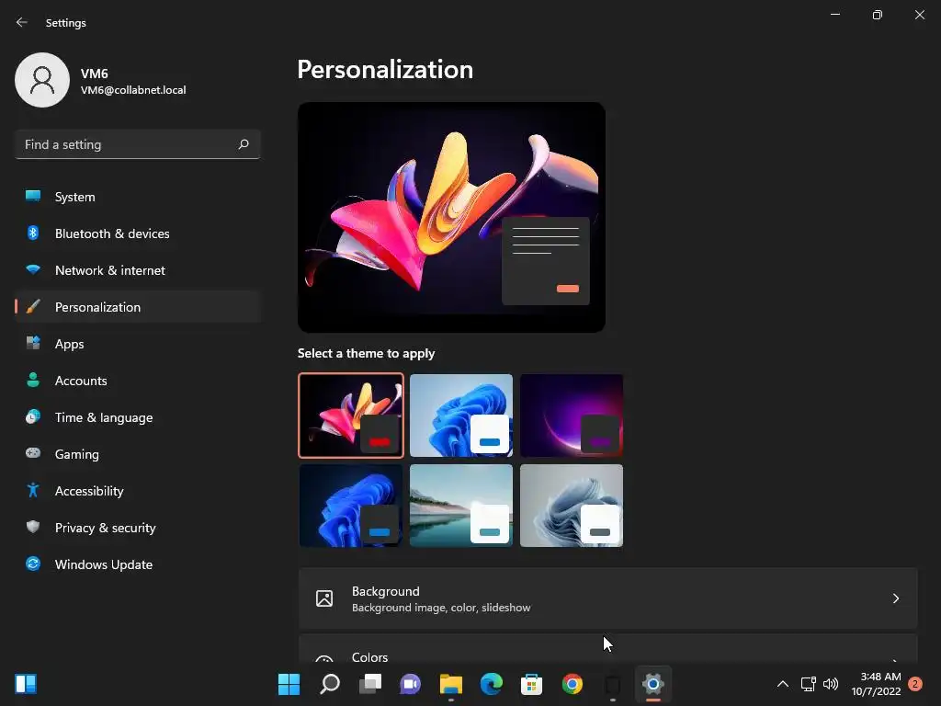Open the Widgets panel icon
The image size is (941, 706).
26,684
